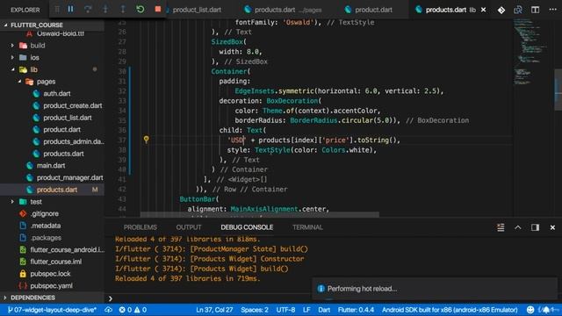Click the debug Step Over icon
This screenshot has width=562, height=316.
coord(88,10)
